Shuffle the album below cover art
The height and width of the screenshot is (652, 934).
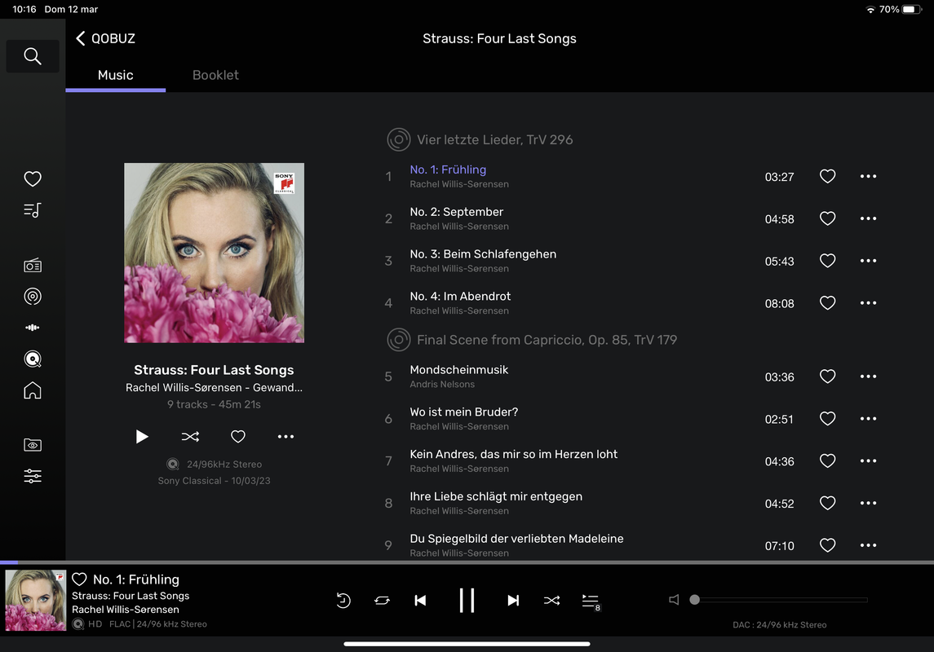190,437
